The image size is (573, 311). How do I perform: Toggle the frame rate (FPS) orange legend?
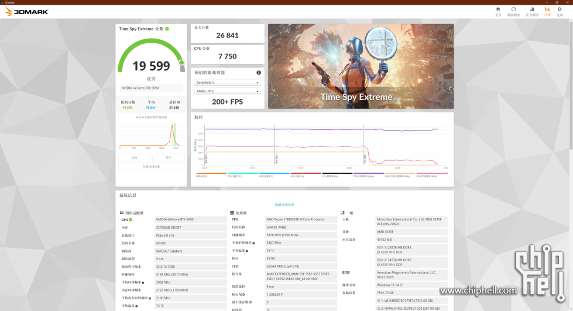212,175
